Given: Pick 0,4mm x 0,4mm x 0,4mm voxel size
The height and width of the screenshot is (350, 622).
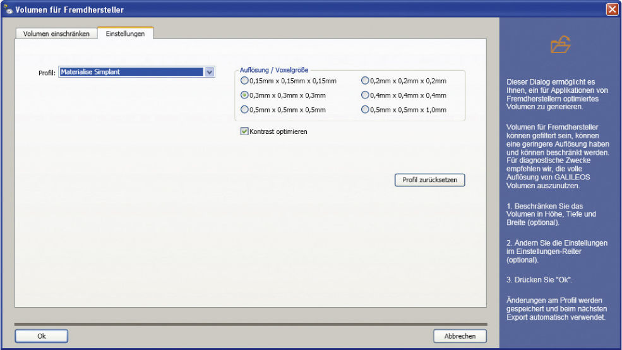Looking at the screenshot, I should pyautogui.click(x=365, y=95).
